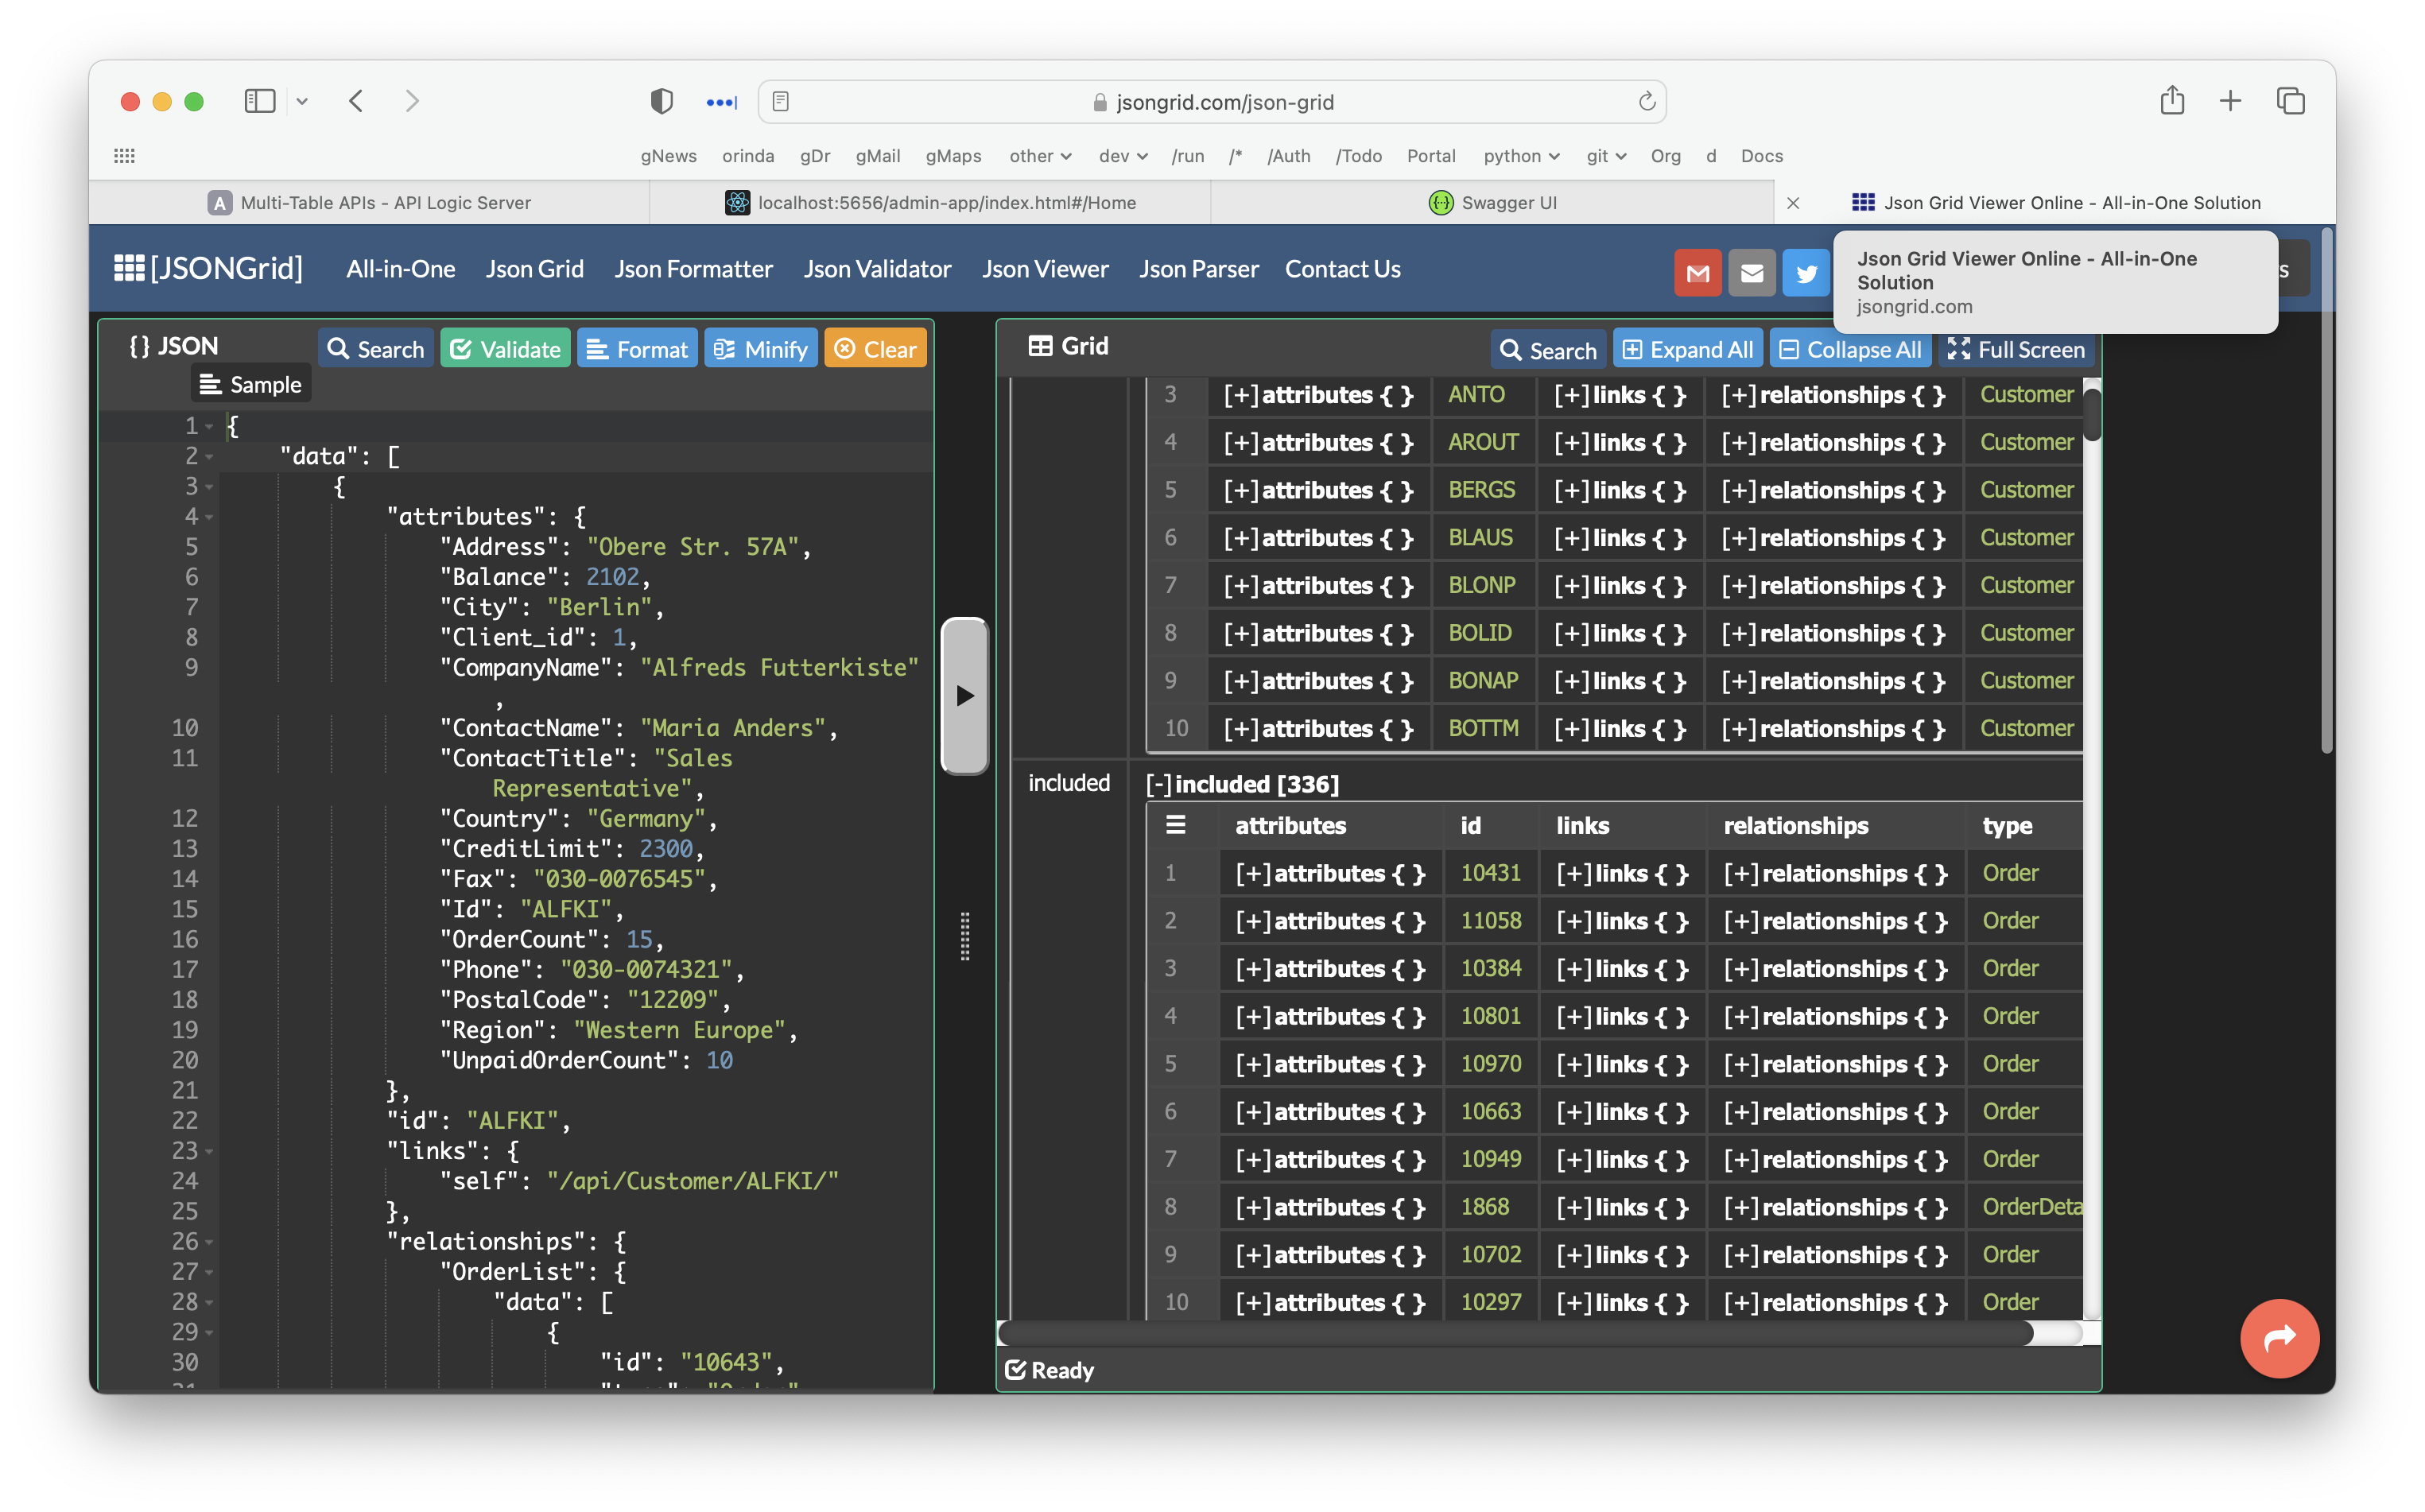Toggle fold arrow on JSON line 4
Viewport: 2425px width, 1512px height.
[210, 517]
